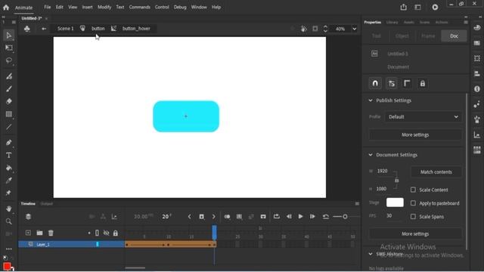Toggle outline view for all layers
Image resolution: width=484 pixels, height=272 pixels.
coord(97,233)
